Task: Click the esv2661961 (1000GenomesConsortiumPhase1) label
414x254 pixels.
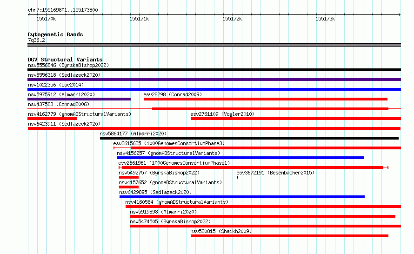Action: click(x=174, y=163)
